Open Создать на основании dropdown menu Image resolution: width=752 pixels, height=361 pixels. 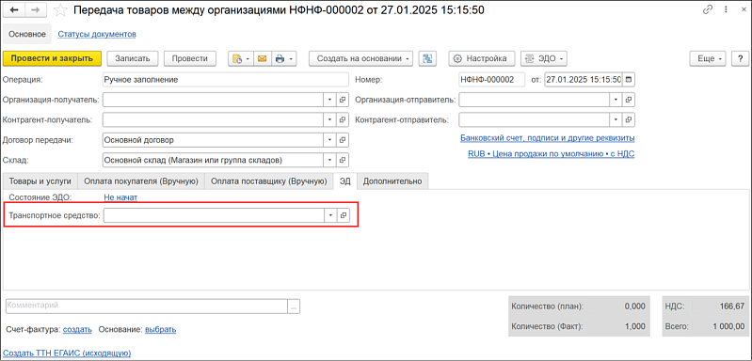361,59
